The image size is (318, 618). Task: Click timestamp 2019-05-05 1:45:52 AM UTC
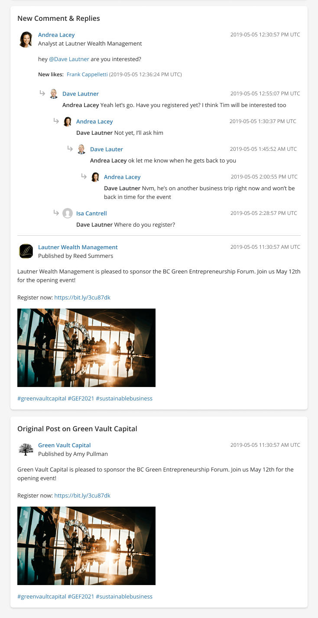(263, 149)
